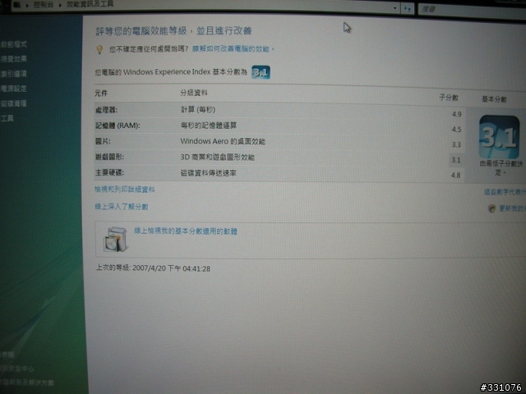This screenshot has height=394, width=526.
Task: Open 安全中心 link in left pane
Action: (16, 369)
